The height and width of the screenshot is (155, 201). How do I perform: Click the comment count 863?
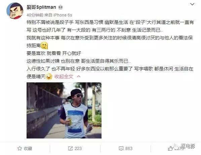pyautogui.click(x=129, y=149)
